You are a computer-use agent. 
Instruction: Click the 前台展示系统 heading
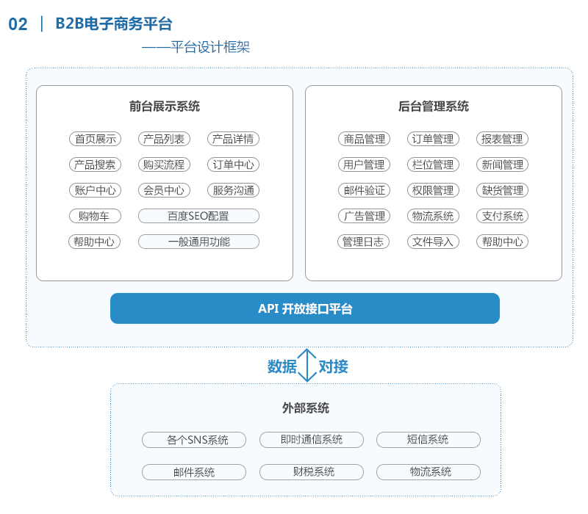(x=164, y=106)
